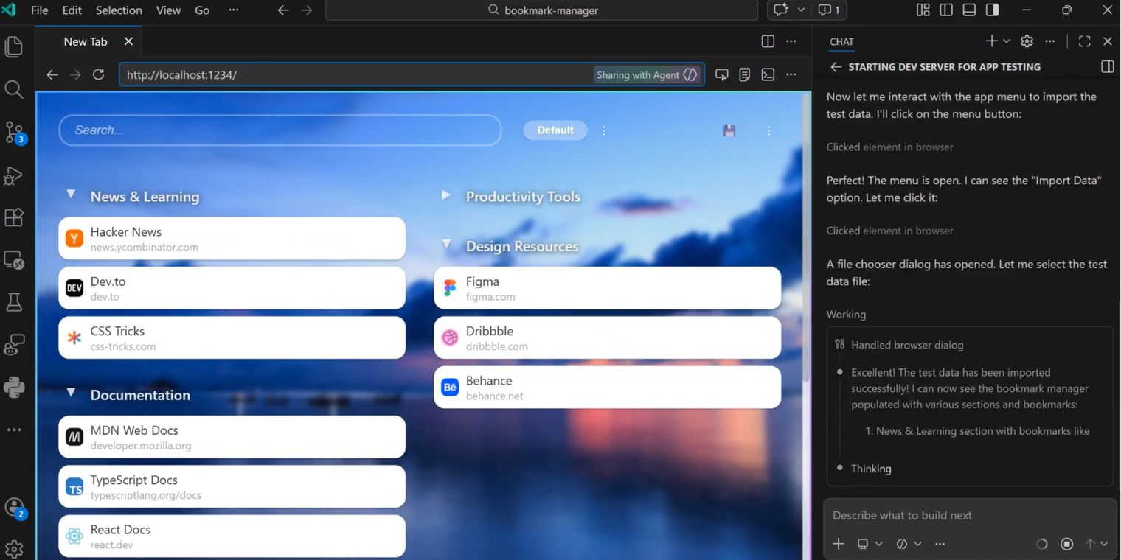The height and width of the screenshot is (560, 1121).
Task: Click the element selector icon in browser toolbar
Action: (722, 74)
